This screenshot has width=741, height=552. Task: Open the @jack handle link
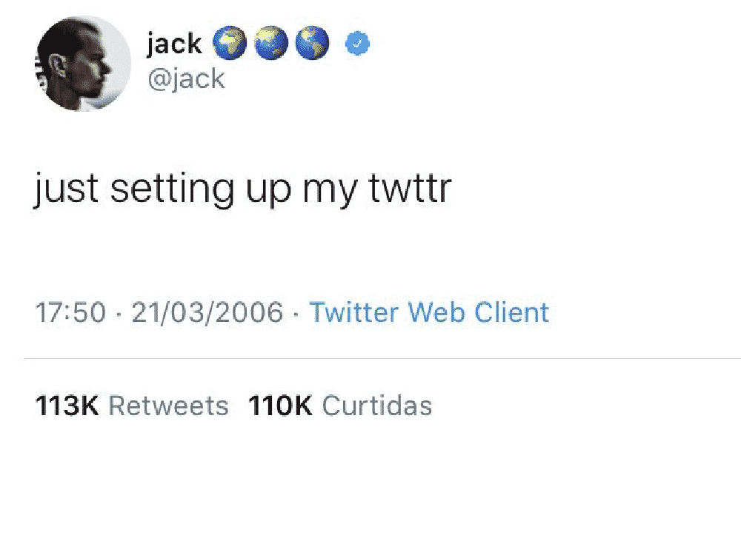pos(186,78)
